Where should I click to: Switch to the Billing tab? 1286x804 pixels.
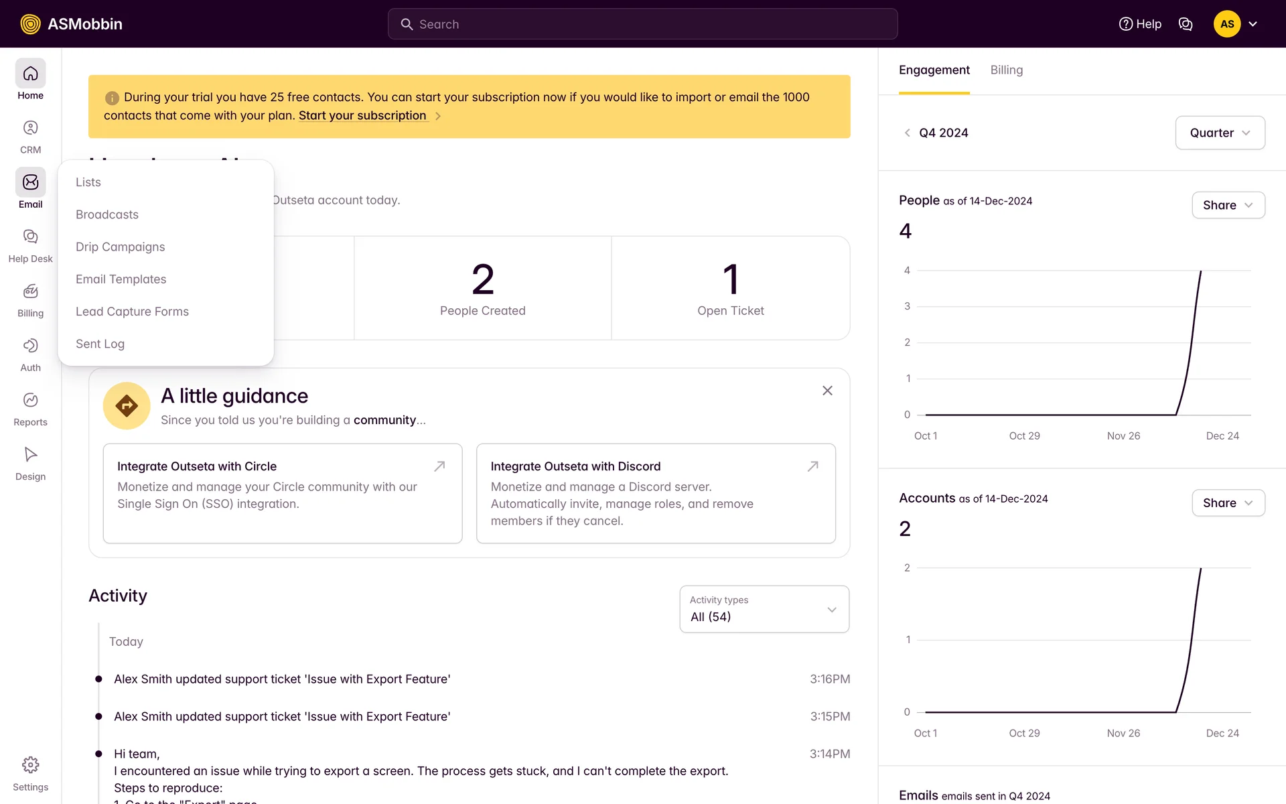pos(1006,70)
